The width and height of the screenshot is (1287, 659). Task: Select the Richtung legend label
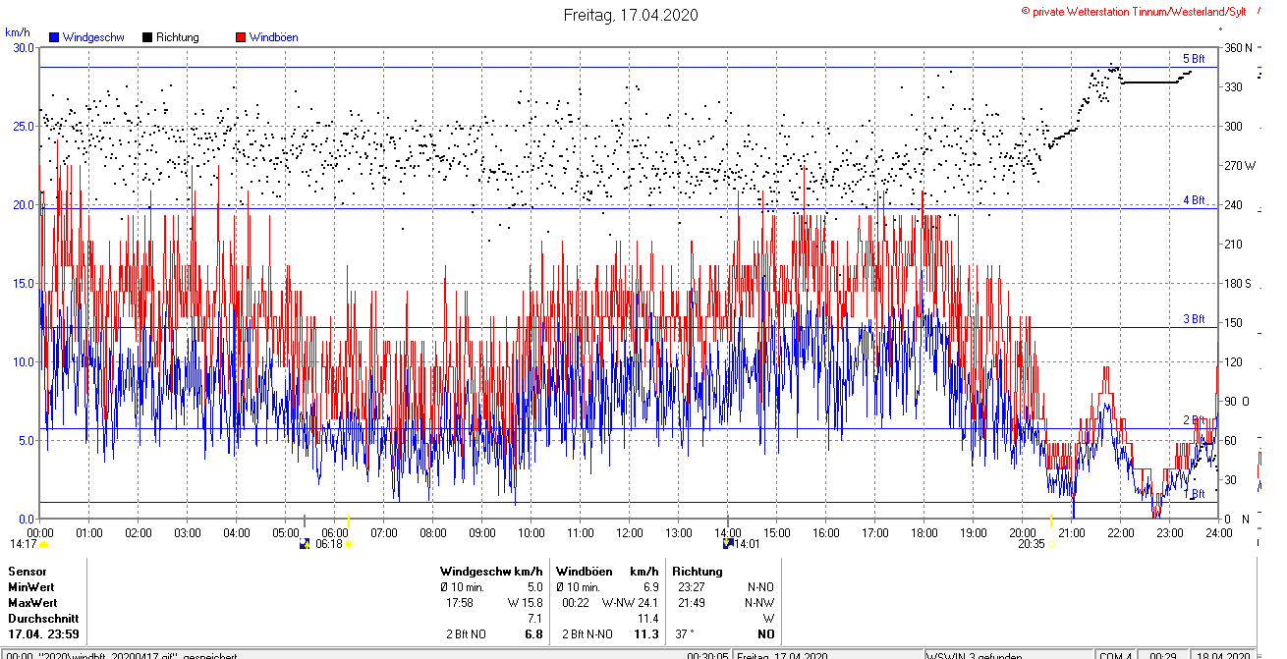click(x=177, y=37)
